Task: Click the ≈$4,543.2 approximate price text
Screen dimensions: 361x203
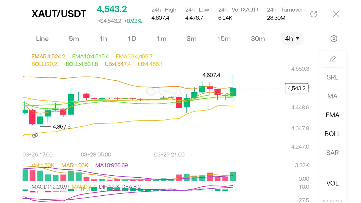Action: pyautogui.click(x=109, y=21)
